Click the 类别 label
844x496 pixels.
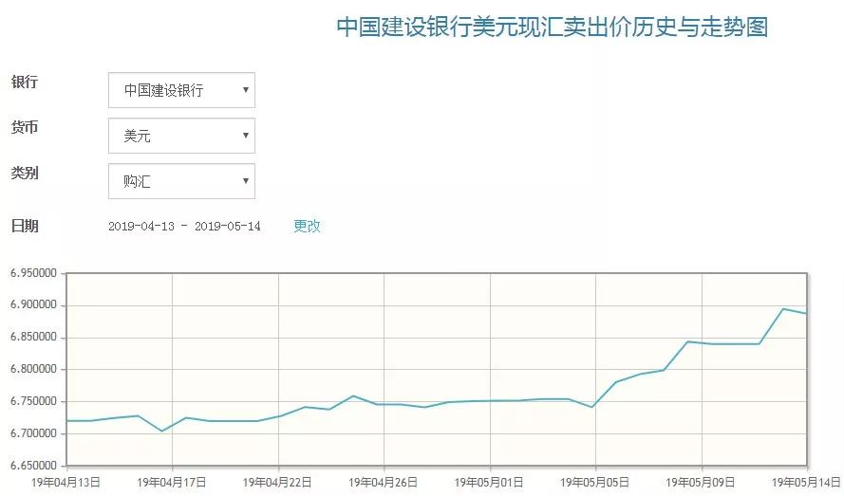point(25,174)
